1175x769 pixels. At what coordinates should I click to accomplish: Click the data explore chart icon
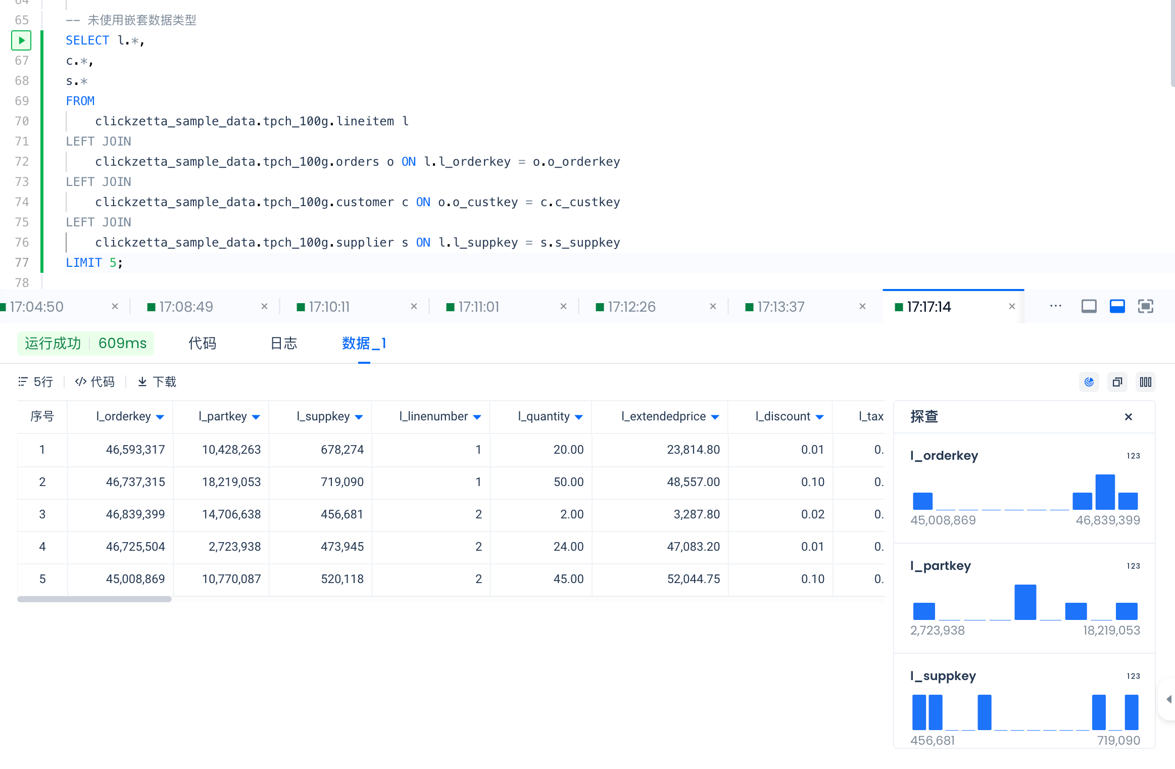tap(1089, 382)
